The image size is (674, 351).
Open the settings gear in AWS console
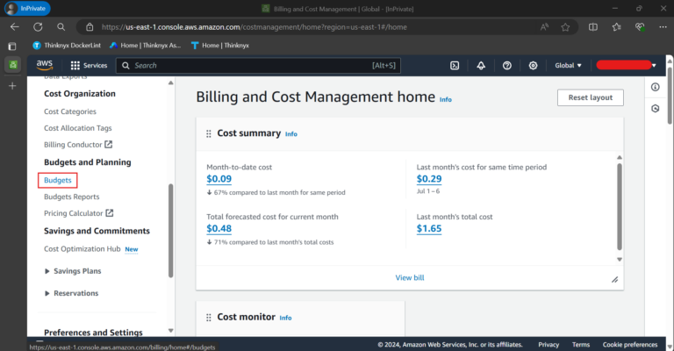(x=533, y=65)
